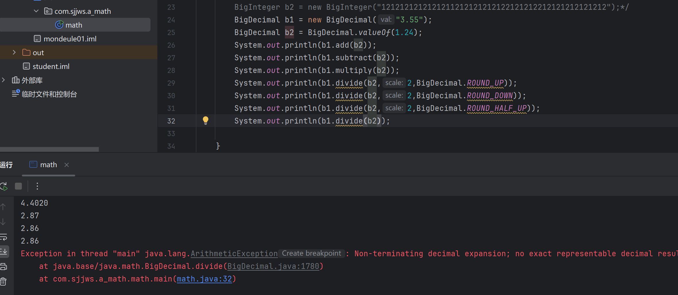The height and width of the screenshot is (295, 678).
Task: Expand the 外部库 node
Action: click(x=3, y=80)
